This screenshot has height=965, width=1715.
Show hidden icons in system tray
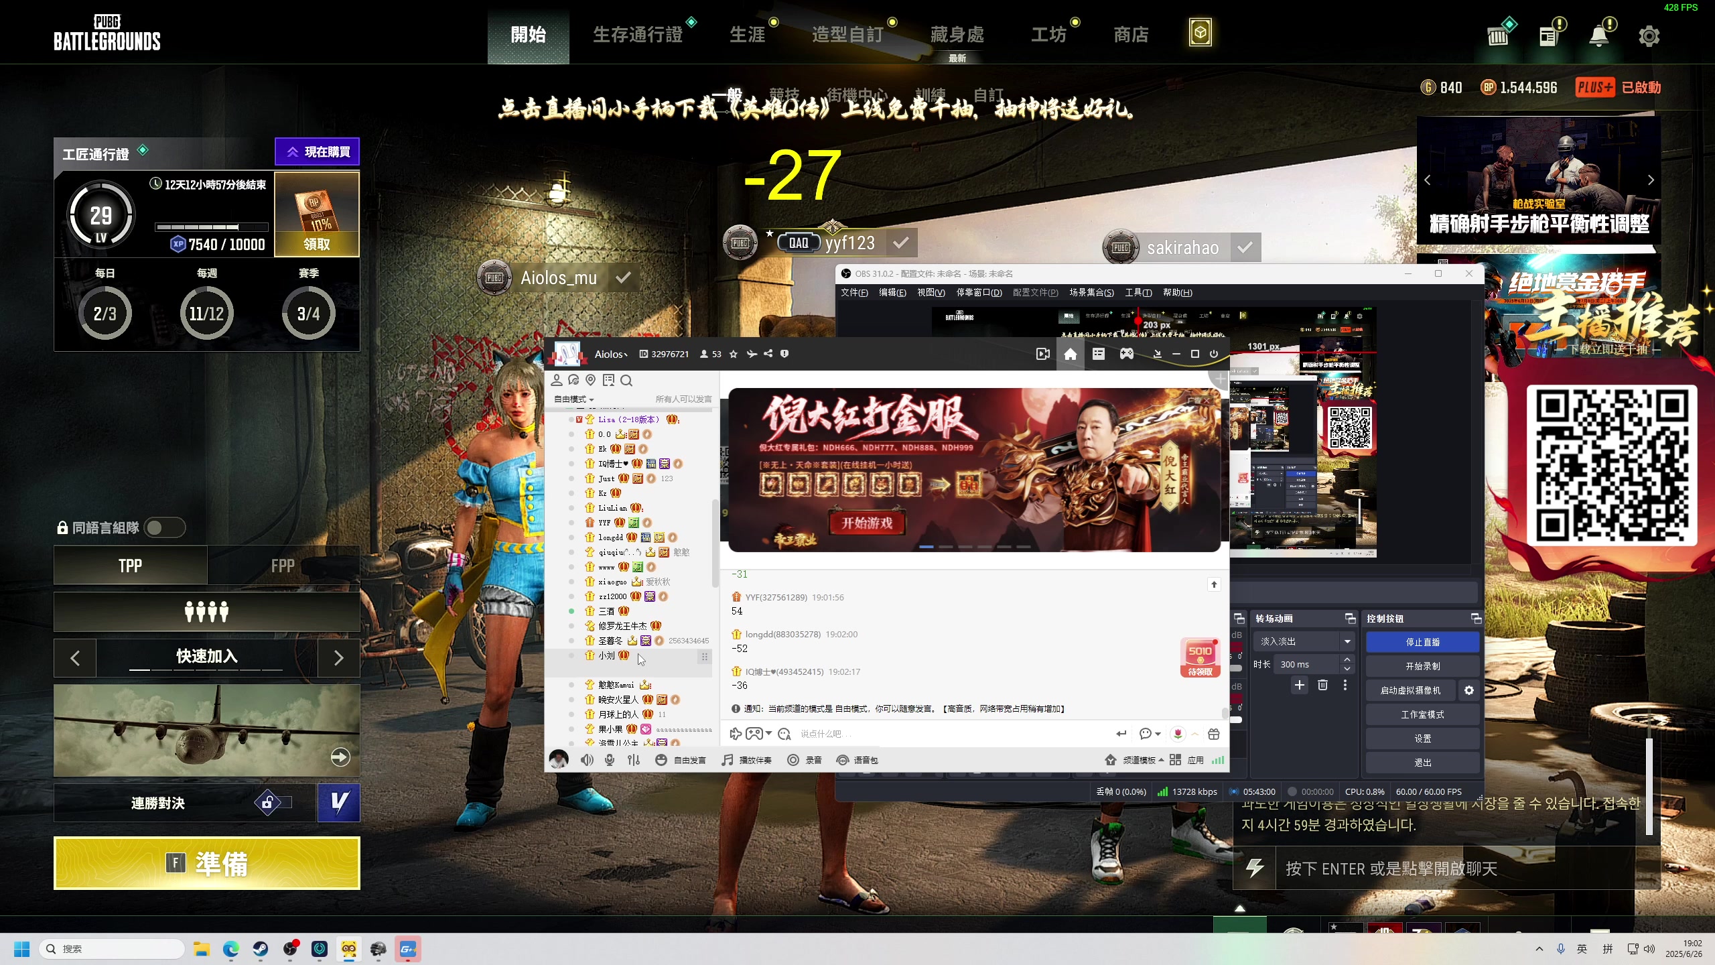(1539, 949)
